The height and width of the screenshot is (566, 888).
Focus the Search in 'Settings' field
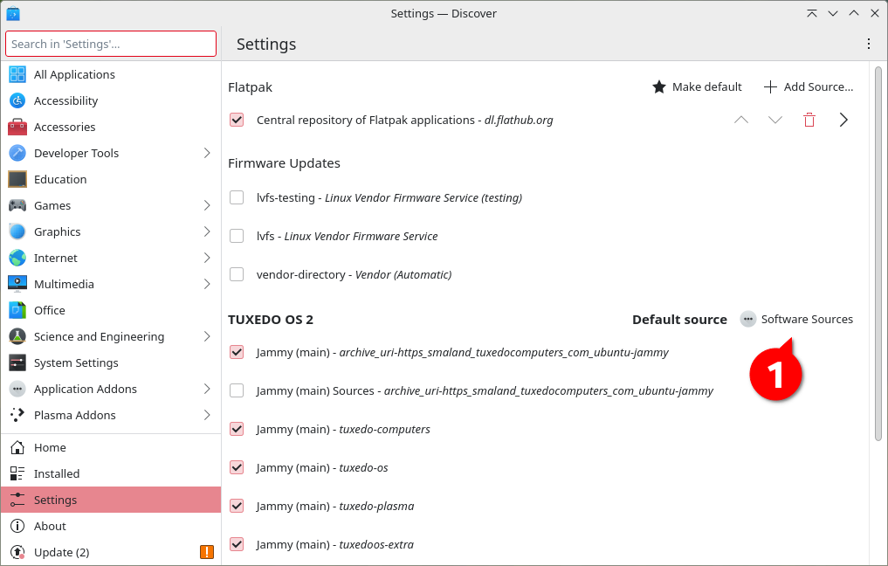click(111, 44)
